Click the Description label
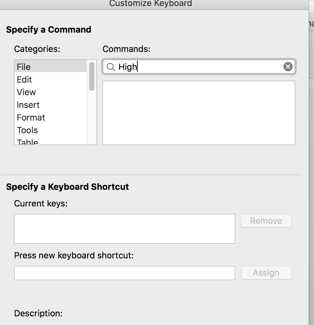This screenshot has width=314, height=325. pos(38,313)
